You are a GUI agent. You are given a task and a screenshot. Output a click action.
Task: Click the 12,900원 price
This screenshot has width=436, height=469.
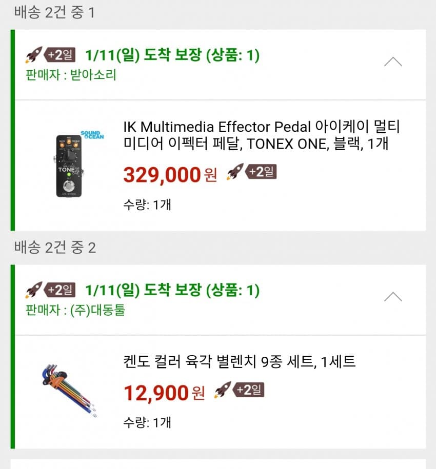(x=164, y=393)
